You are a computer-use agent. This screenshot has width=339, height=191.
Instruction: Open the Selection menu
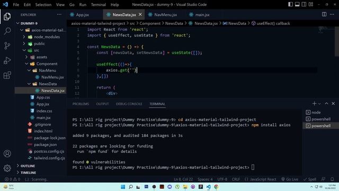(x=43, y=5)
